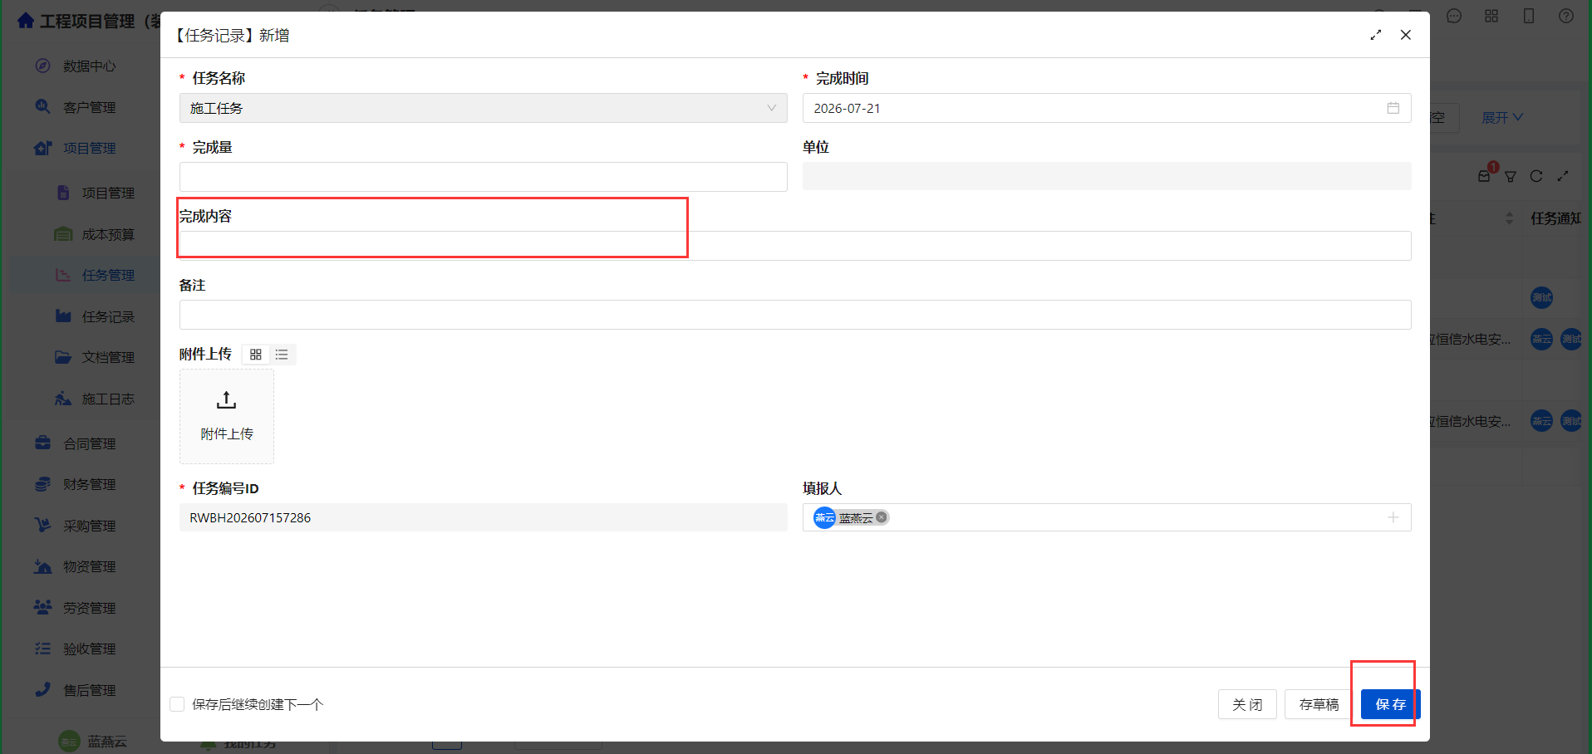The width and height of the screenshot is (1592, 754).
Task: Expand the 展开 filter section
Action: [1501, 118]
